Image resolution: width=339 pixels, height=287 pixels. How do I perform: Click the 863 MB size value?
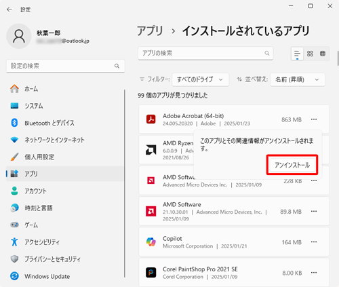(x=292, y=119)
